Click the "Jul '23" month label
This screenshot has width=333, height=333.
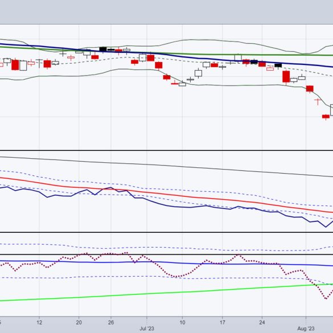pyautogui.click(x=147, y=328)
